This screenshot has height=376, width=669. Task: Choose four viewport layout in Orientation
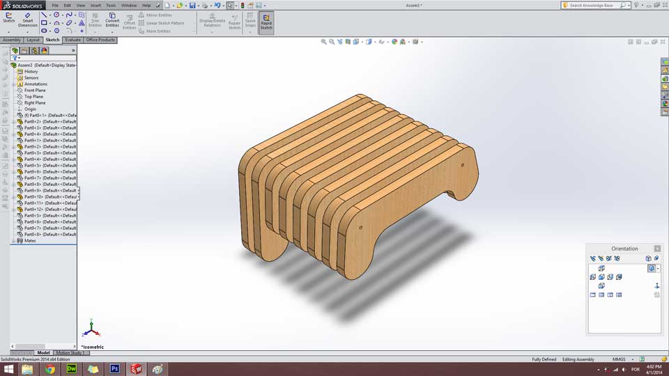[x=619, y=295]
